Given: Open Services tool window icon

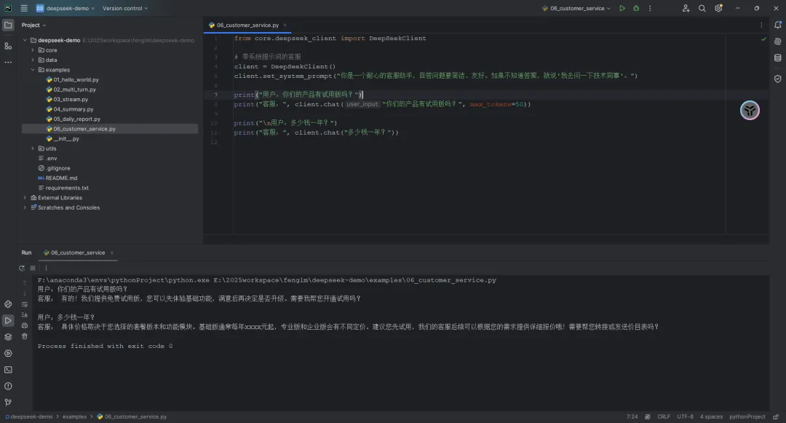Looking at the screenshot, I should click(8, 353).
